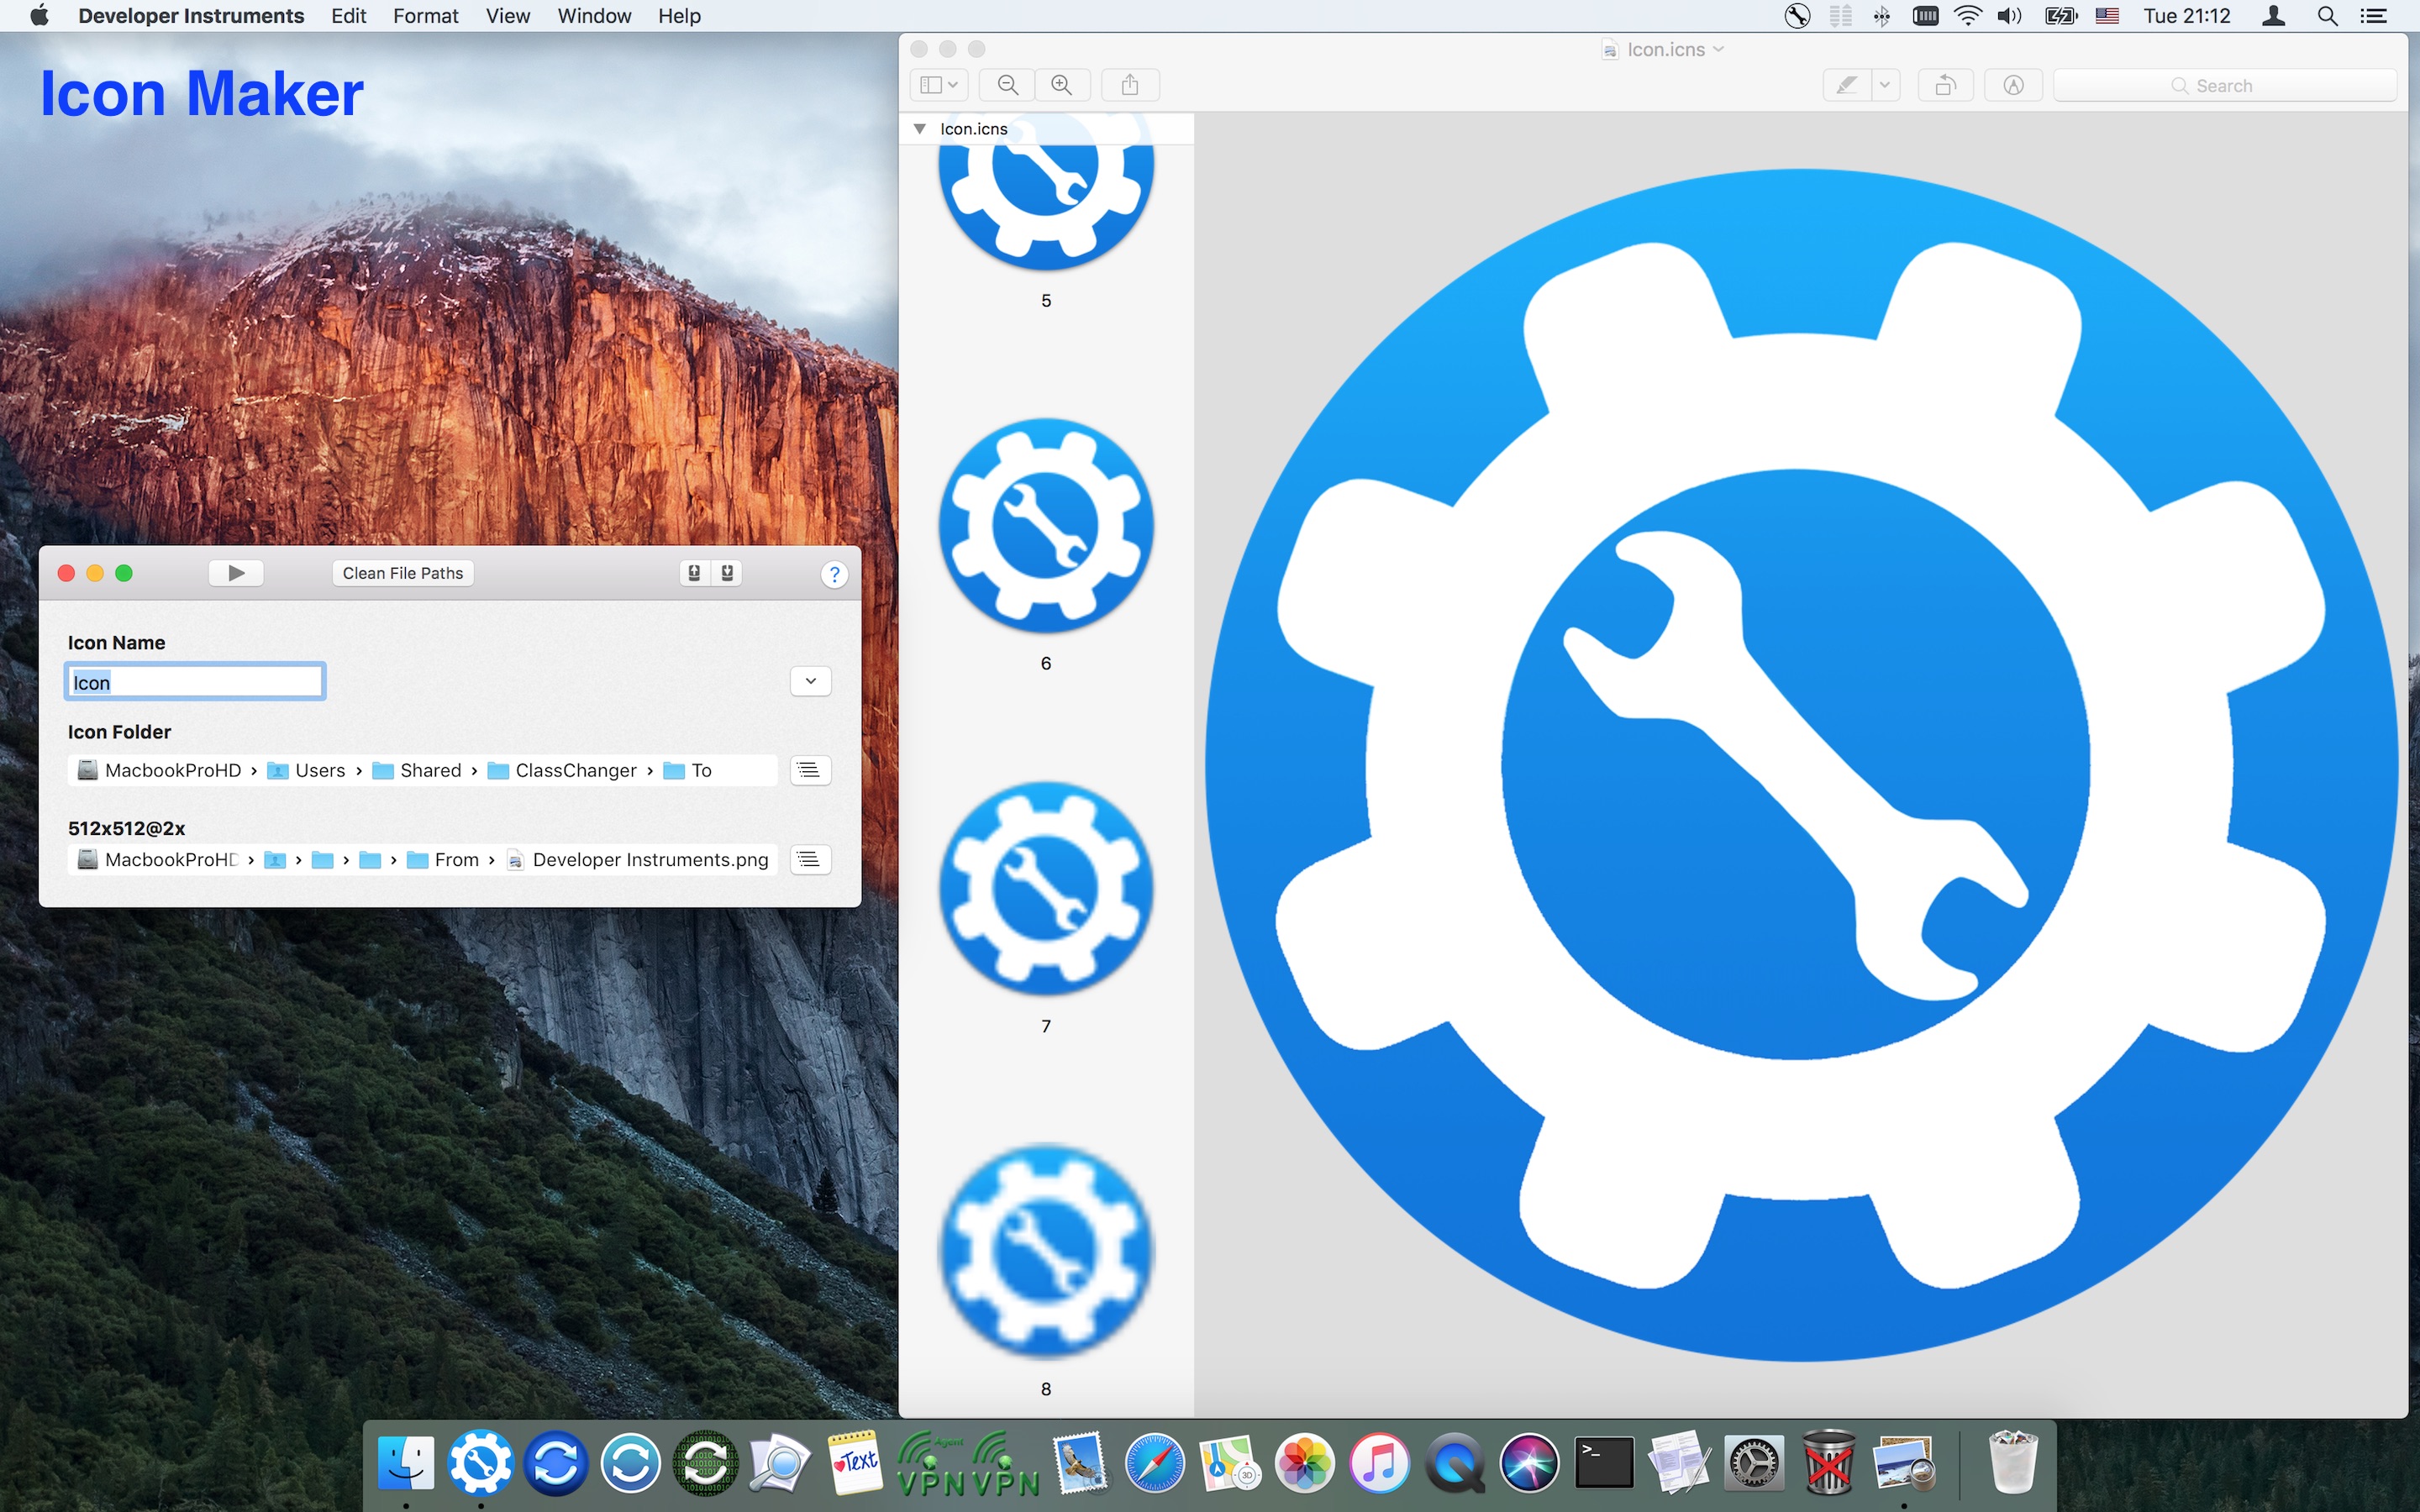Click Clean File Paths button
Image resolution: width=2420 pixels, height=1512 pixels.
(403, 573)
